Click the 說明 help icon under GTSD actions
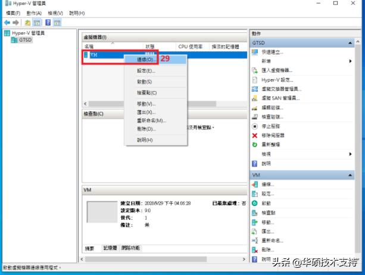The width and height of the screenshot is (365, 275). pyautogui.click(x=255, y=164)
